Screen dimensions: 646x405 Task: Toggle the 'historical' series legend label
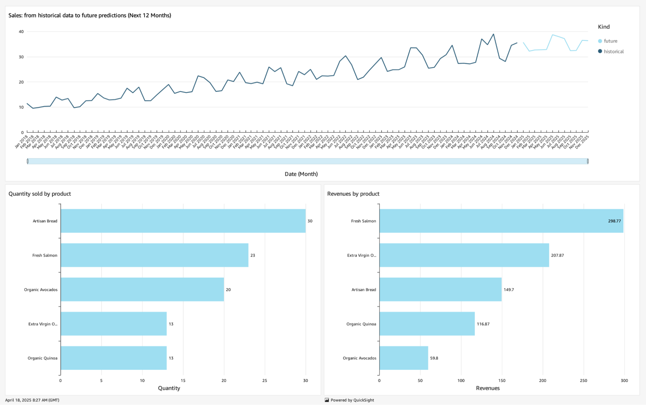click(x=614, y=51)
